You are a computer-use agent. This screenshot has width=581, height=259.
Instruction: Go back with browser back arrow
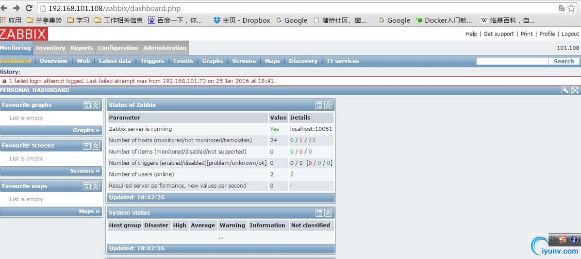click(x=3, y=8)
